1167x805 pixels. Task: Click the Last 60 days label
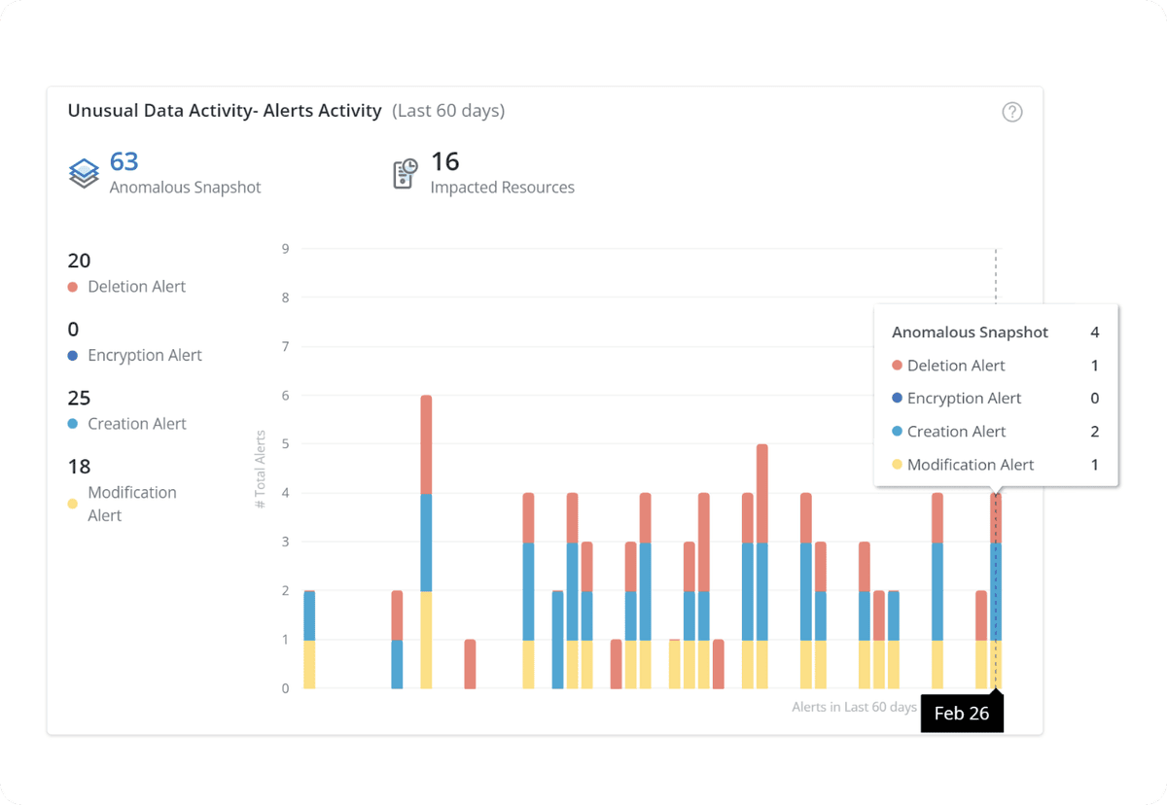click(448, 110)
